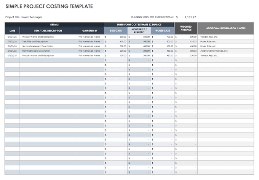The height and width of the screenshot is (180, 259).
Task: Select the 680.00 worst-case cell
Action: [x=163, y=46]
